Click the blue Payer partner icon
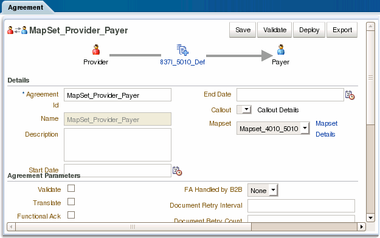This screenshot has width=380, height=238. point(281,50)
